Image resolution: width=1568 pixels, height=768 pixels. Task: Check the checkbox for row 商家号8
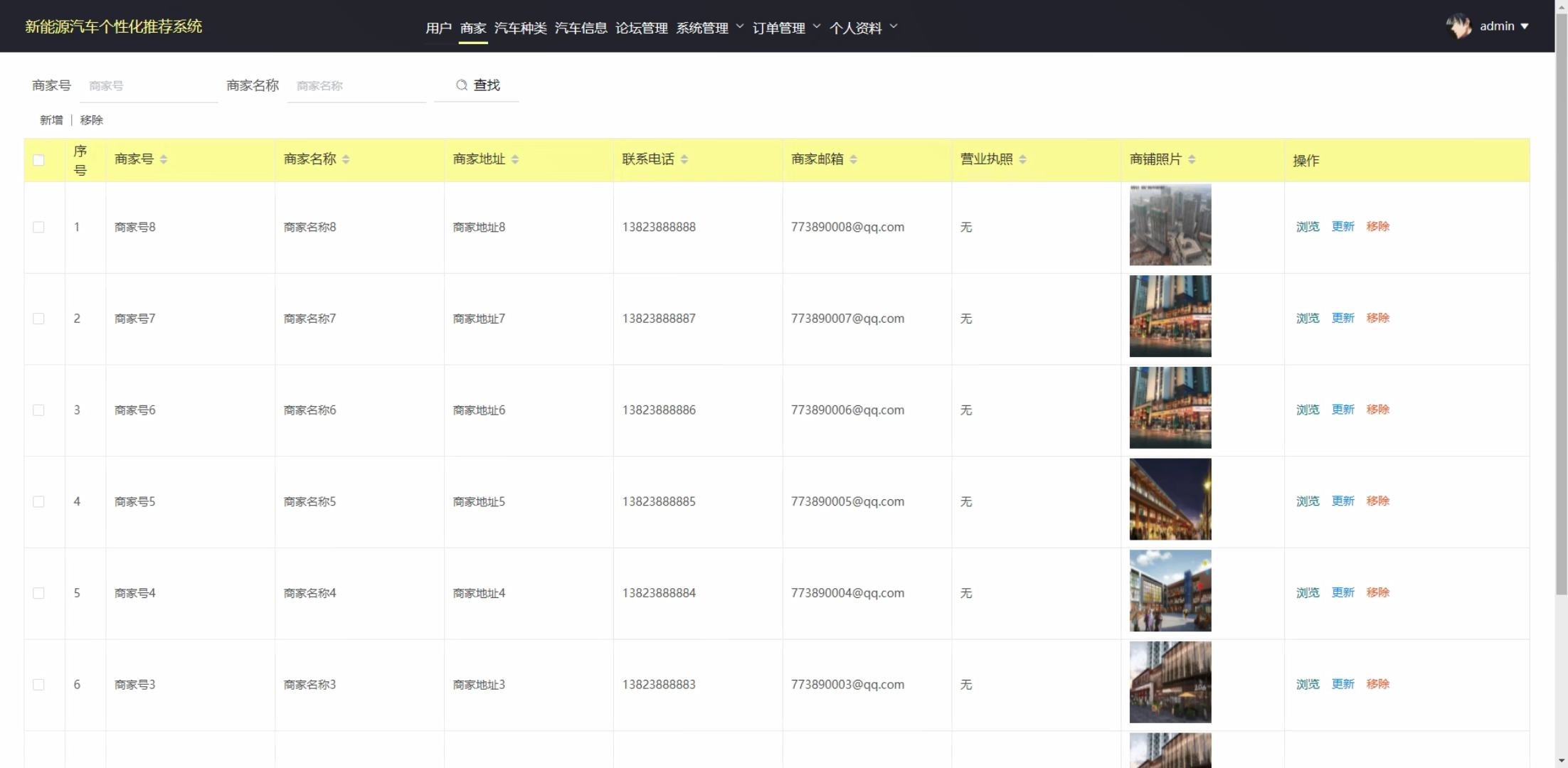[x=38, y=227]
